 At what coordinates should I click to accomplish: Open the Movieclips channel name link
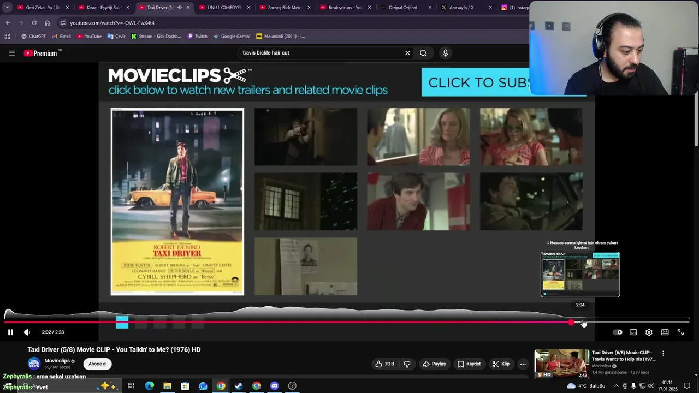point(57,361)
